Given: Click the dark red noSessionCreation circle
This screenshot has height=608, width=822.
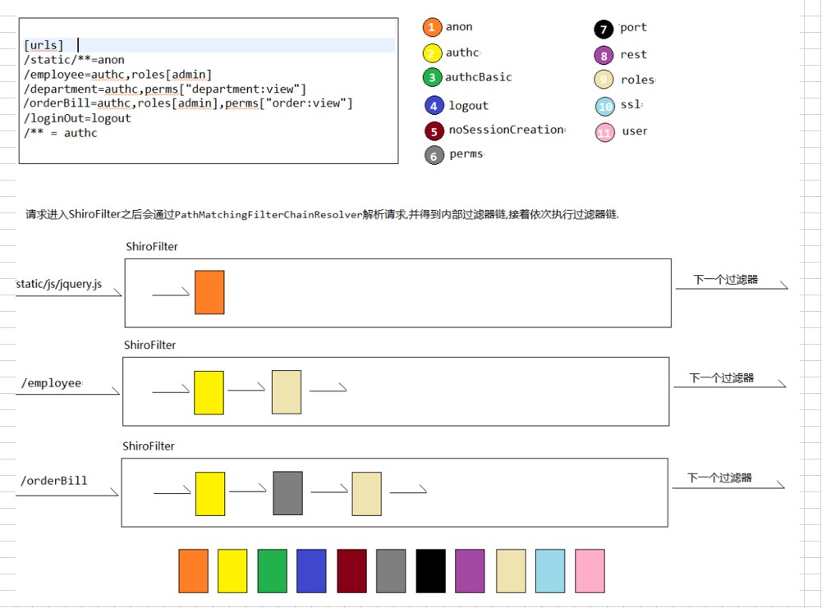Looking at the screenshot, I should (x=434, y=130).
